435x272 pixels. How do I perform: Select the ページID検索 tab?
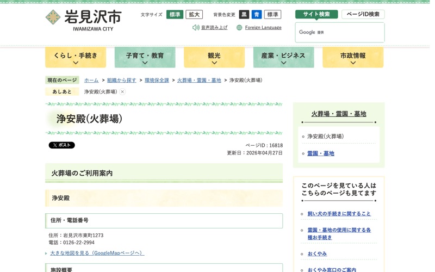[363, 14]
